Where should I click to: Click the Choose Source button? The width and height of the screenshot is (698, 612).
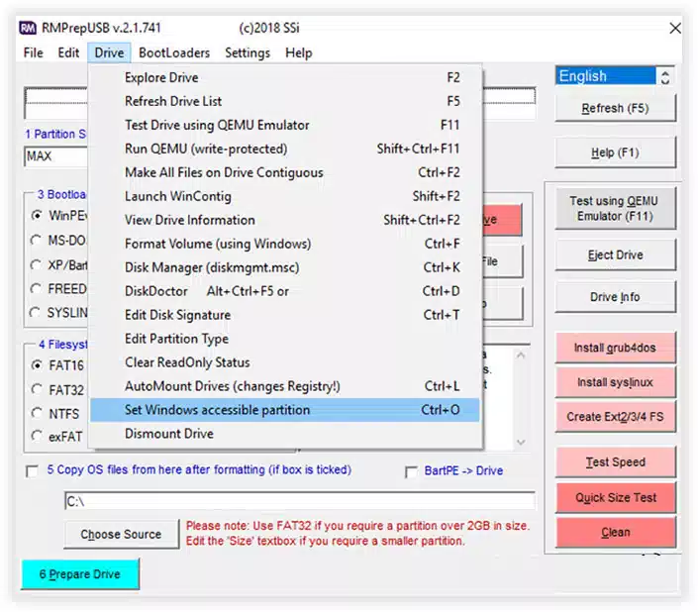(x=121, y=534)
